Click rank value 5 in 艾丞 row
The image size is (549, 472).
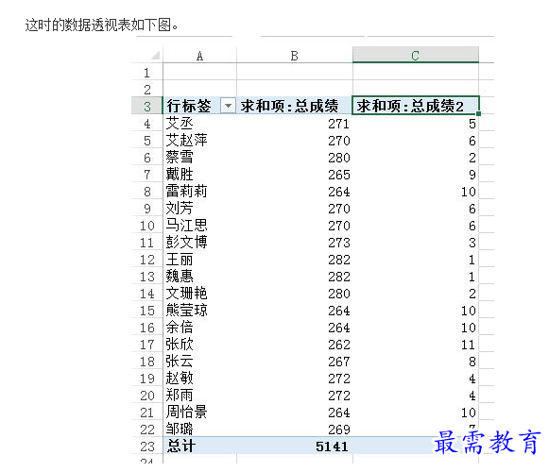pos(472,124)
